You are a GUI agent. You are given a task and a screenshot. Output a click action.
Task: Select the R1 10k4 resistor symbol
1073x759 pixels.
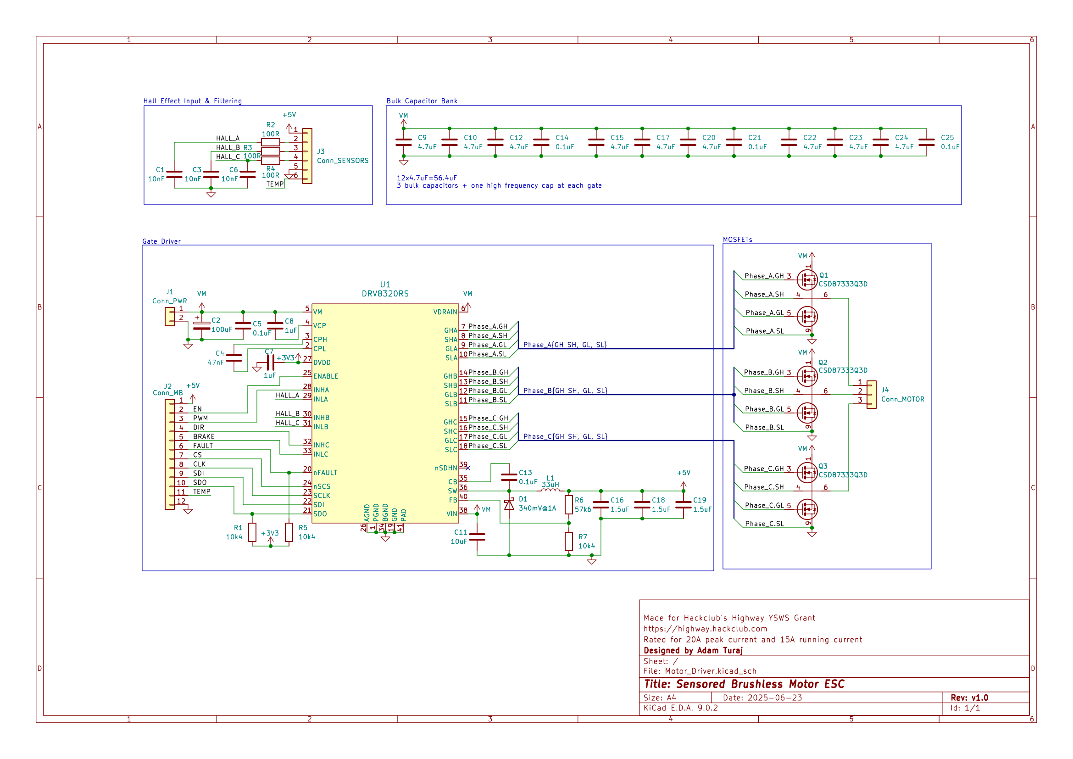252,532
